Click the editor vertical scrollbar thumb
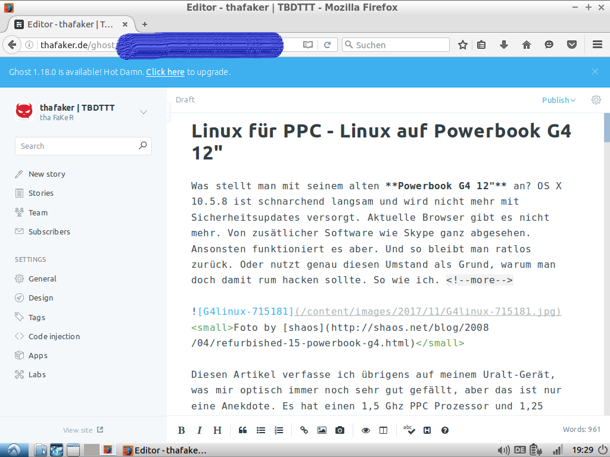This screenshot has width=610, height=457. pos(606,127)
